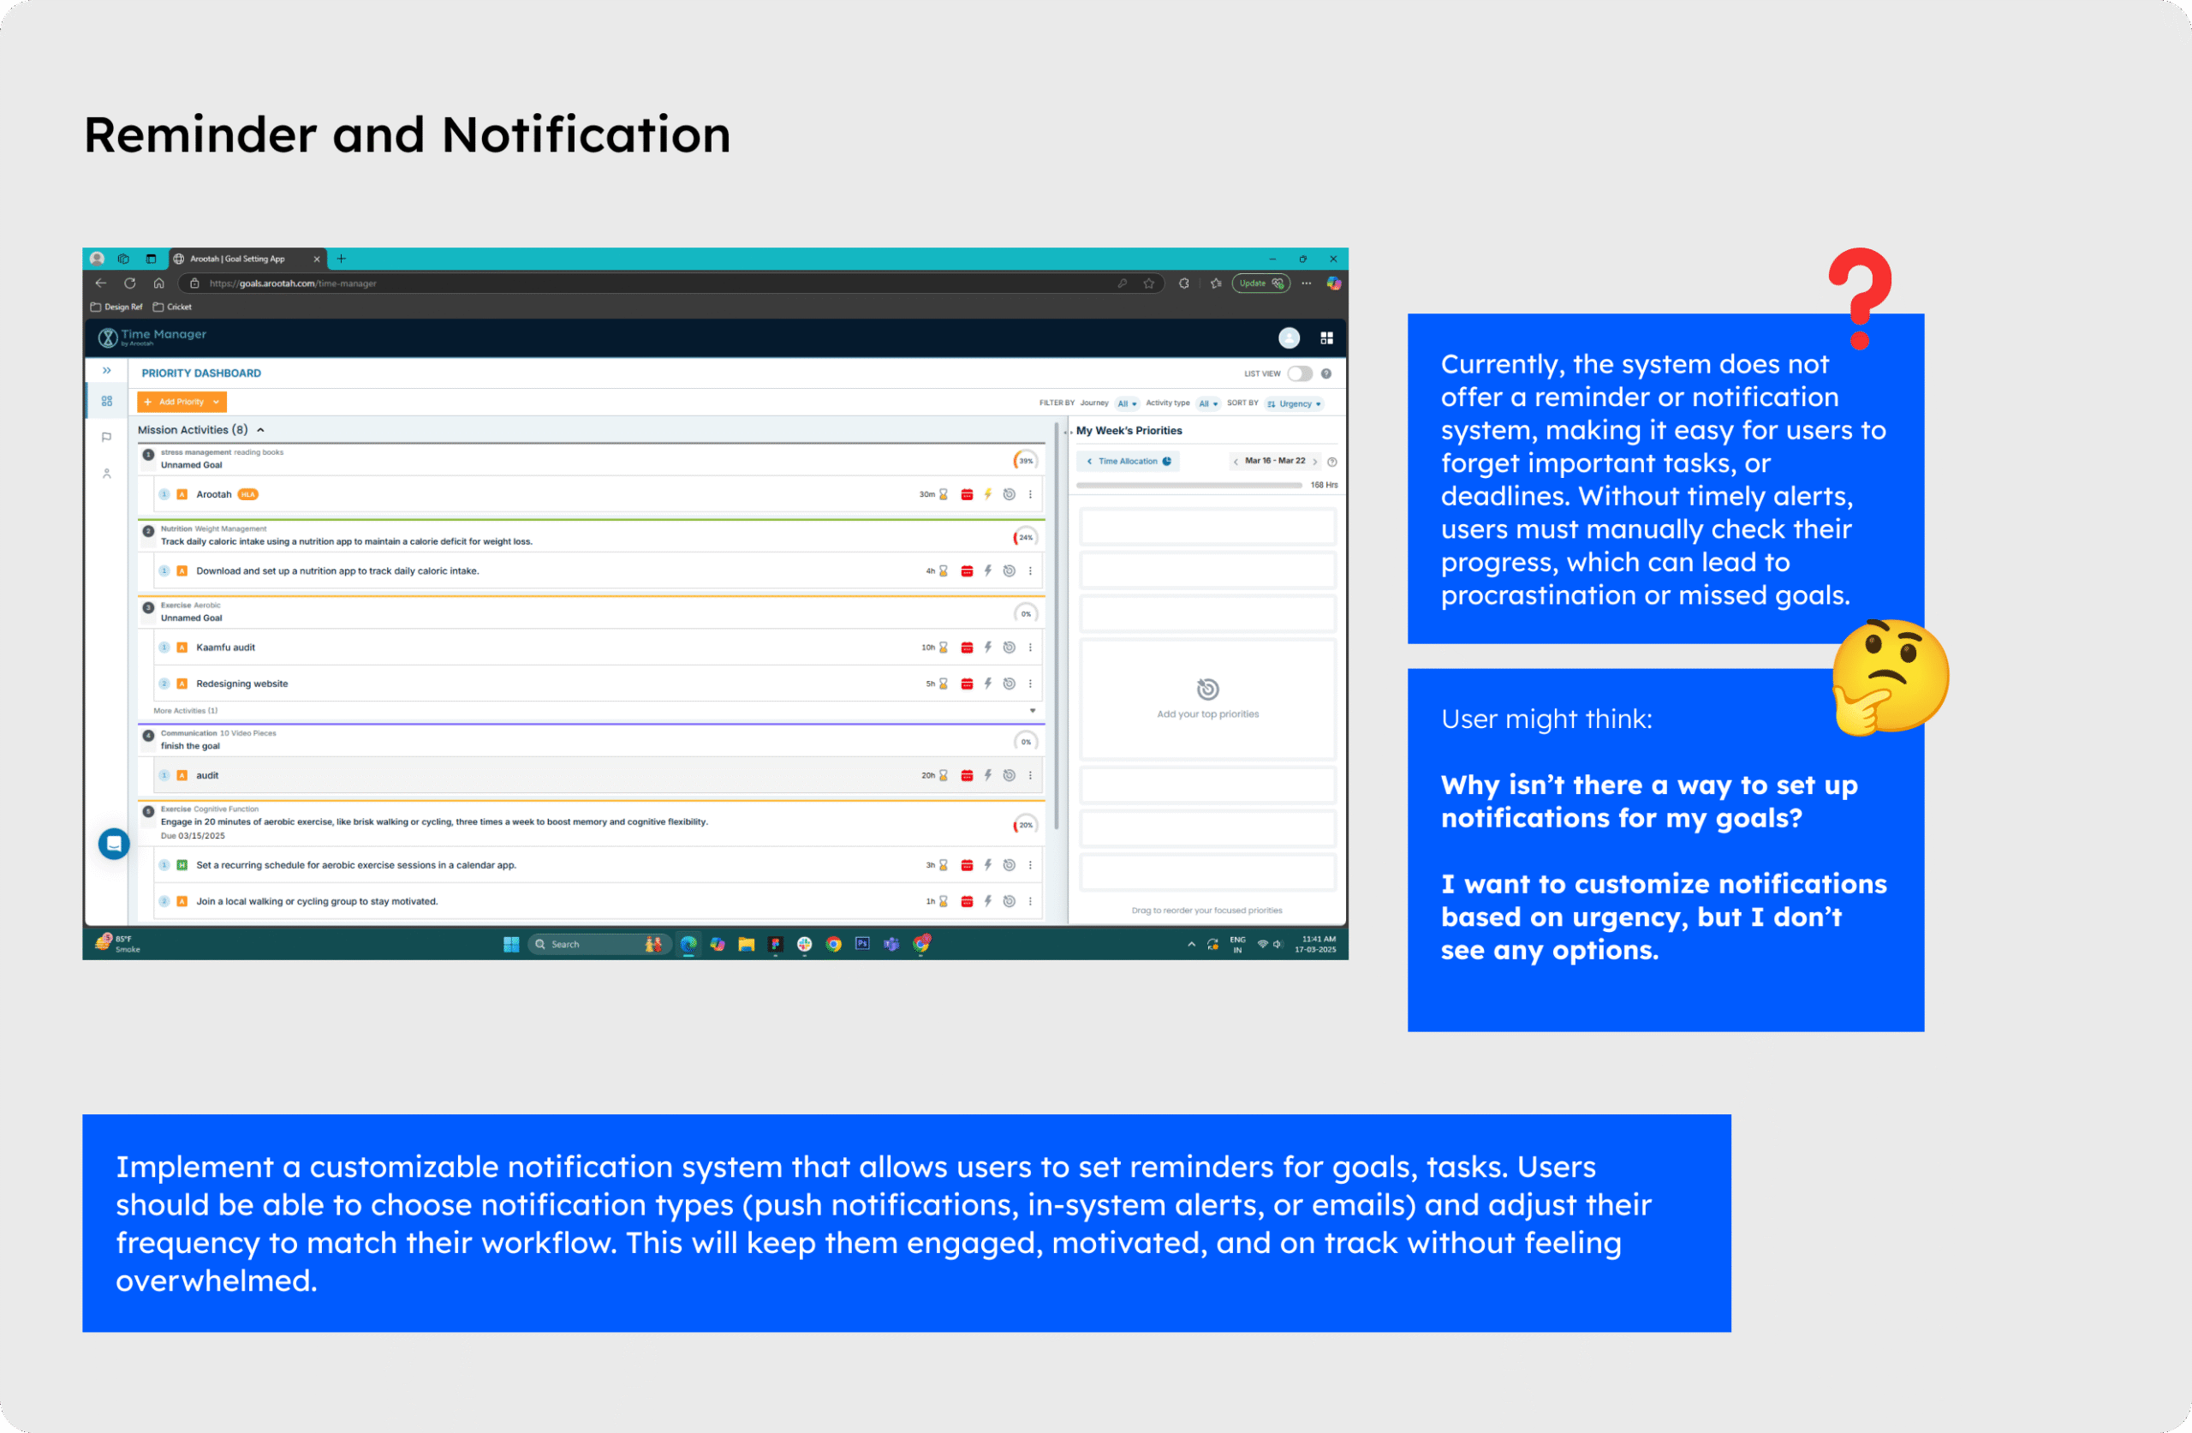Click lightning icon on Redesigning website row
Screen dimensions: 2192x1433
(x=988, y=684)
